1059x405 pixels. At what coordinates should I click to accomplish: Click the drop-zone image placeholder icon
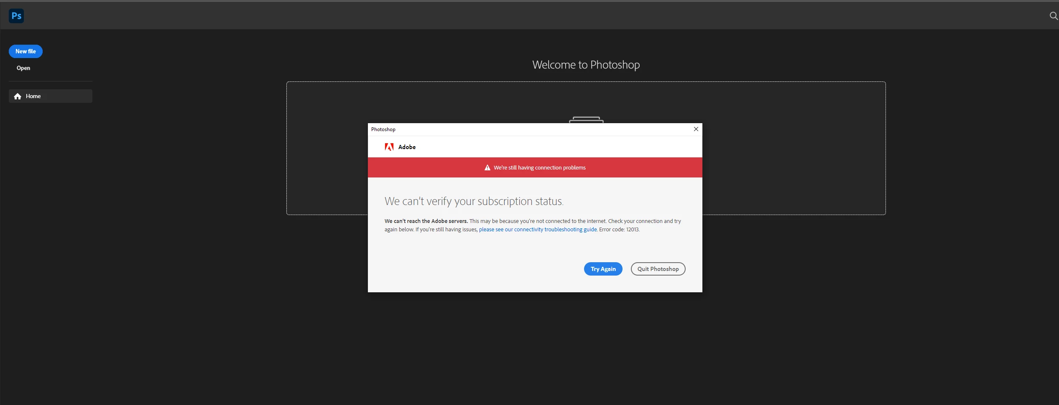[x=586, y=120]
